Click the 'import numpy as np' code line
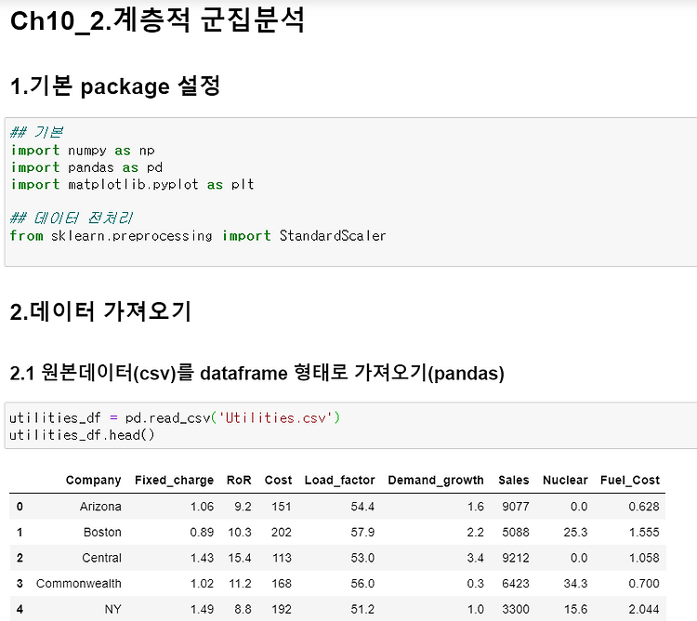This screenshot has width=697, height=621. click(83, 151)
